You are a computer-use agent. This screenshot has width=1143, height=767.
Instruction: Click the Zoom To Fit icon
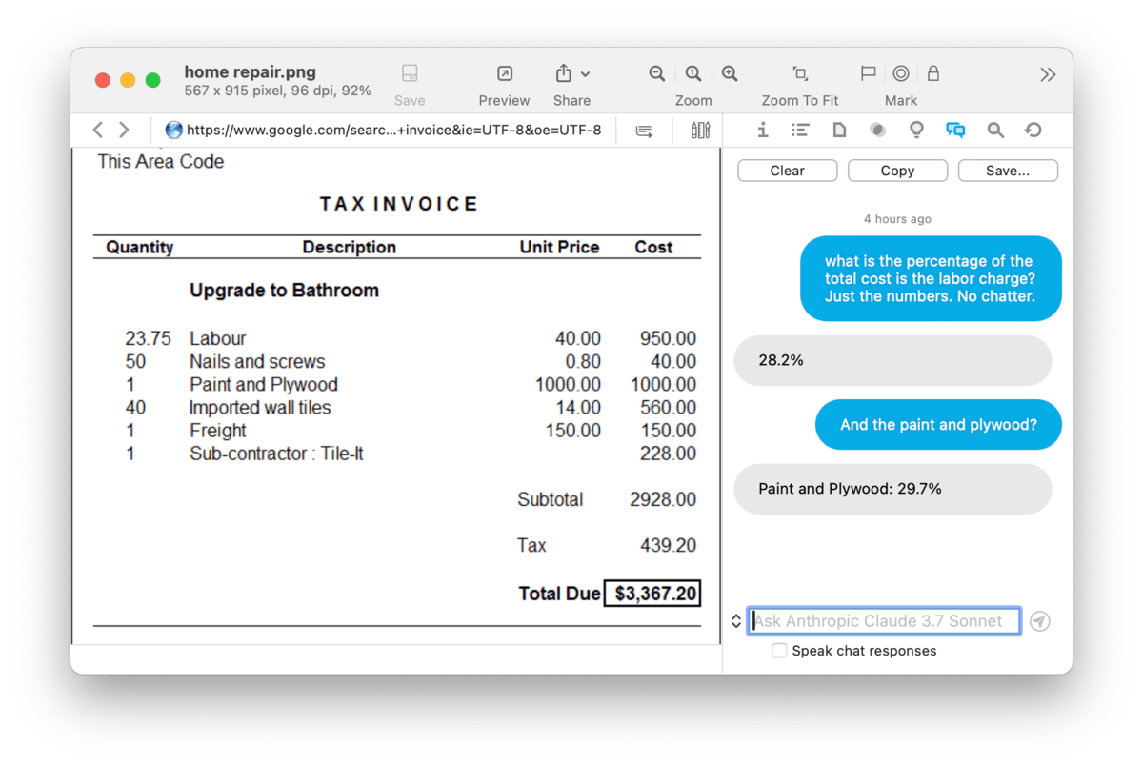click(x=800, y=74)
